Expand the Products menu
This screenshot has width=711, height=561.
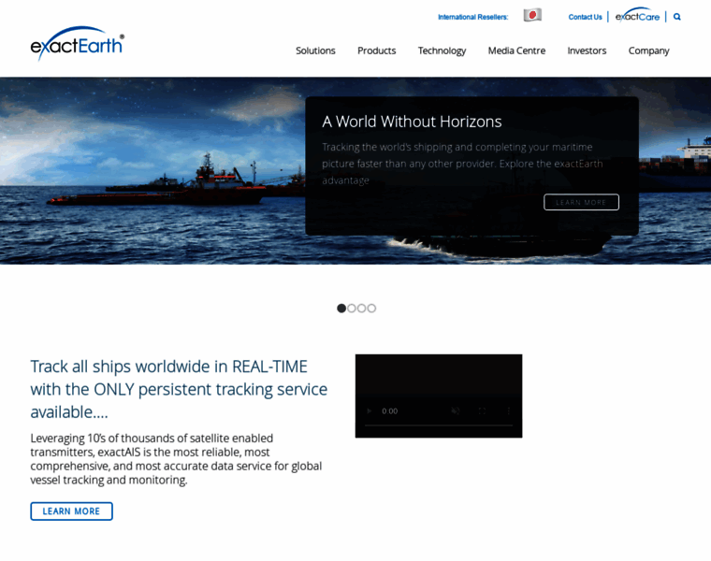(x=376, y=50)
